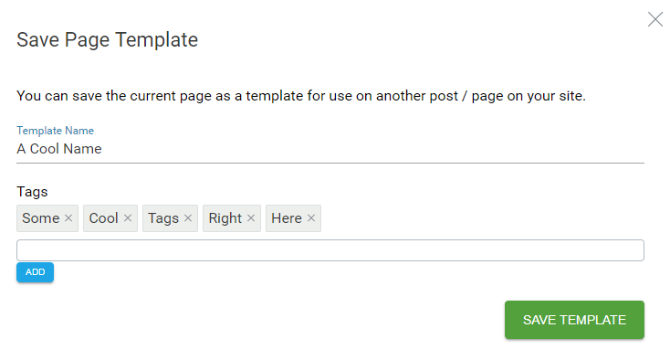This screenshot has height=360, width=670.
Task: Select the "Cool" tag chip label
Action: 103,218
